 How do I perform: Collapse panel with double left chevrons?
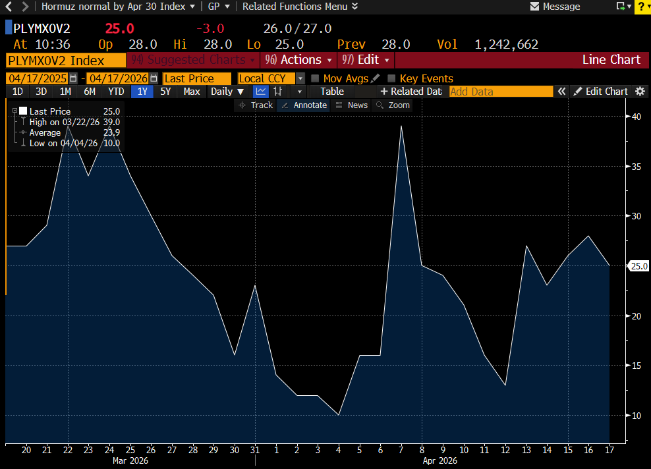tap(561, 92)
